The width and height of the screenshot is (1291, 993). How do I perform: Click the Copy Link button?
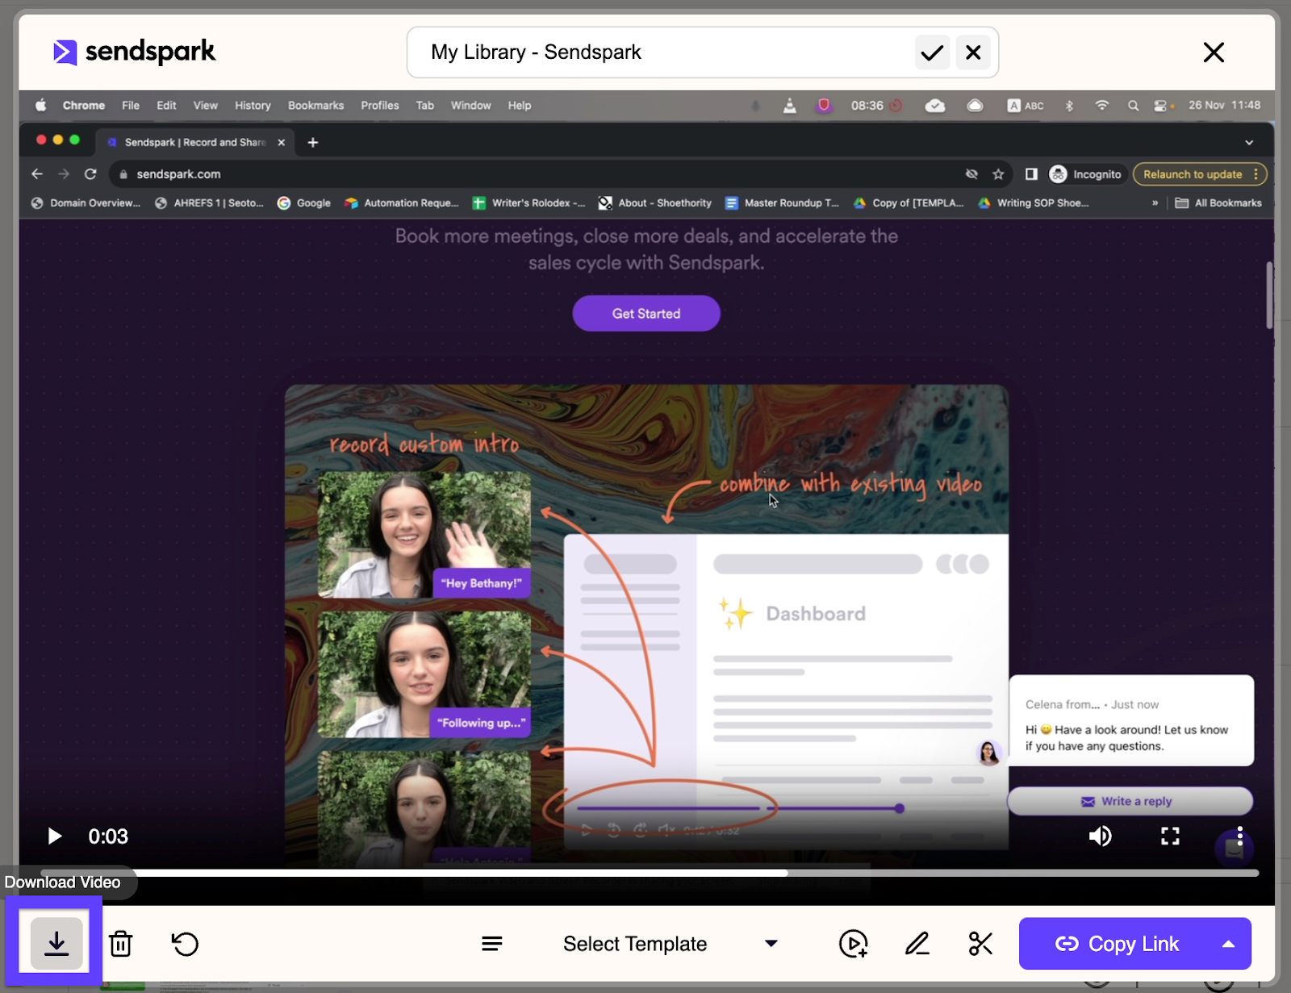1117,943
